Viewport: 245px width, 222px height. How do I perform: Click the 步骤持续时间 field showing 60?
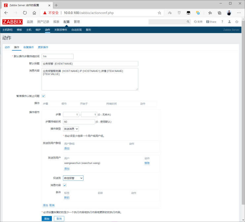(x=79, y=122)
